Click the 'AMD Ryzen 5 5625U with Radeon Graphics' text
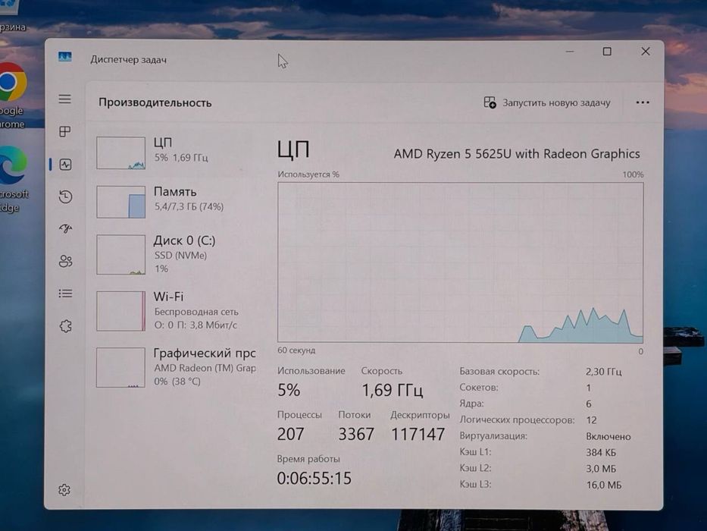707x531 pixels. click(x=517, y=154)
